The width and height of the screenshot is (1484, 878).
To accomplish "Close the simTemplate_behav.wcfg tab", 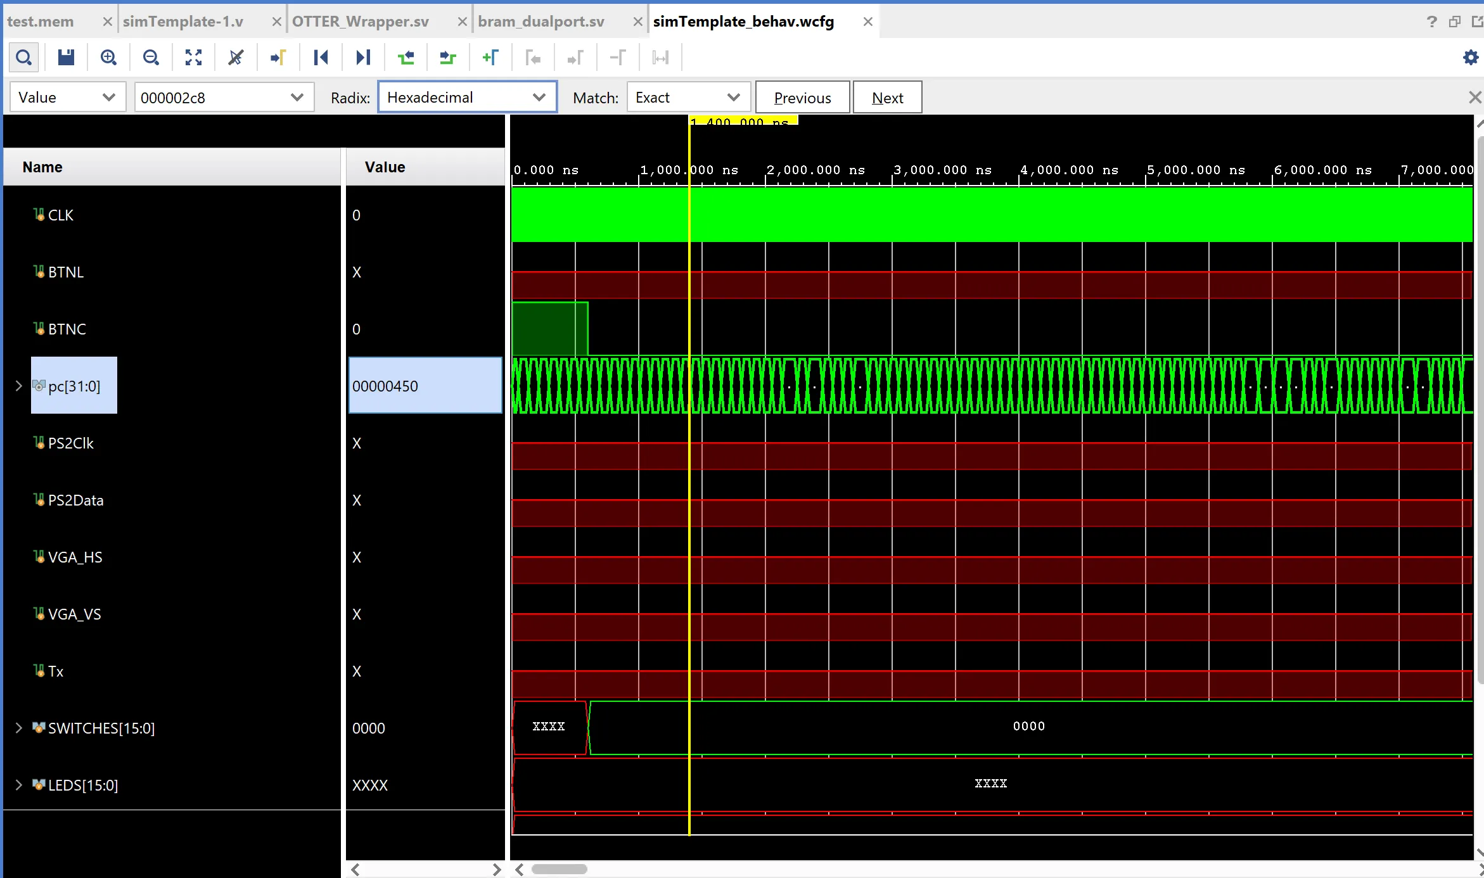I will pos(867,22).
